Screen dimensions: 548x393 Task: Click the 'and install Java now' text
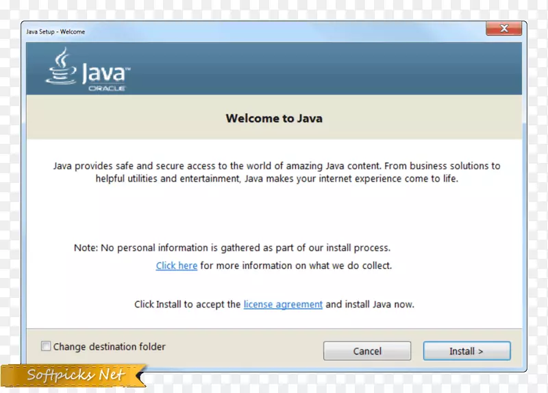click(x=370, y=305)
